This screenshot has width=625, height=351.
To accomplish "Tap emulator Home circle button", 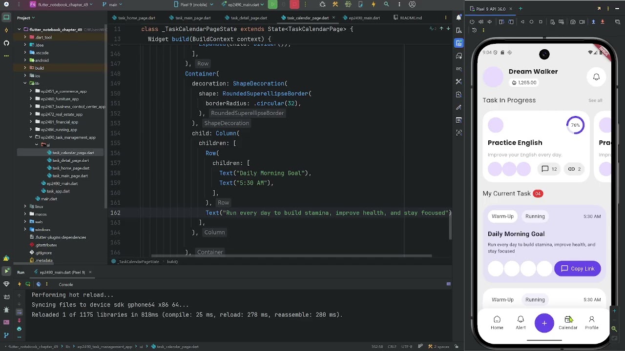I will tap(531, 22).
